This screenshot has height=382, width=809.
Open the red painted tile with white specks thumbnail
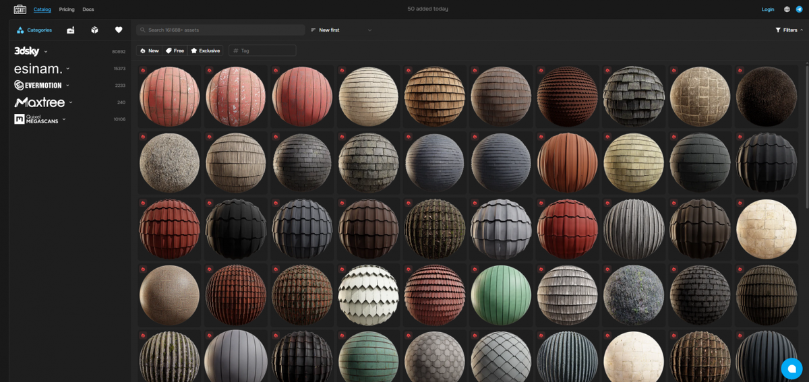[x=236, y=96]
